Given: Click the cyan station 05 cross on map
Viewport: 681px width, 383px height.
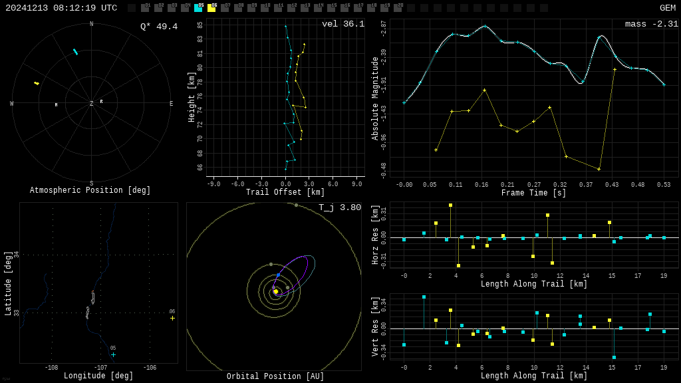Looking at the screenshot, I should coord(113,354).
